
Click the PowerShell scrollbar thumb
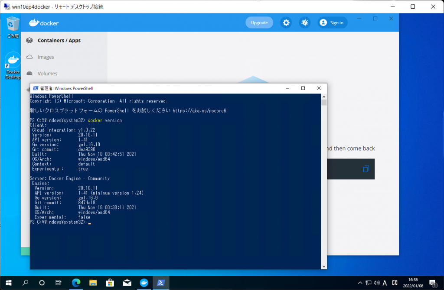(324, 102)
